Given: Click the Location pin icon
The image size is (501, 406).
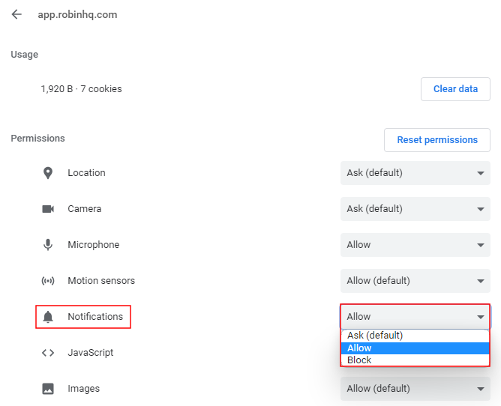Looking at the screenshot, I should coord(48,173).
